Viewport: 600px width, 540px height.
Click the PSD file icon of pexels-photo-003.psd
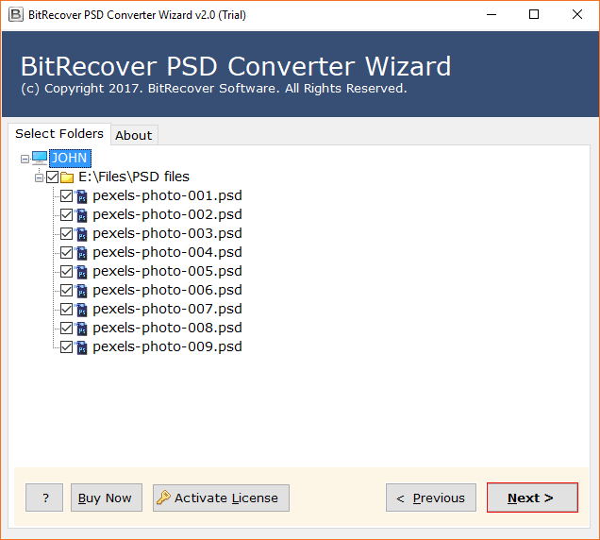pyautogui.click(x=81, y=234)
